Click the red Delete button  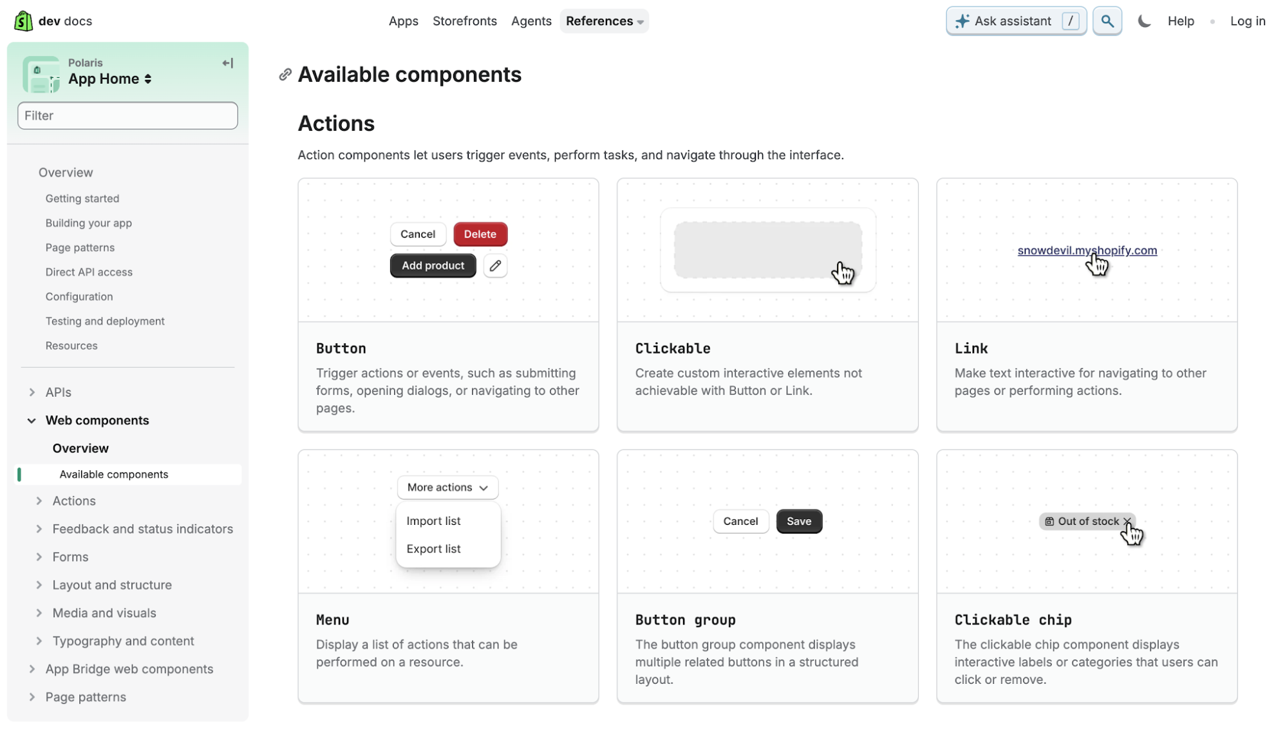pos(480,234)
